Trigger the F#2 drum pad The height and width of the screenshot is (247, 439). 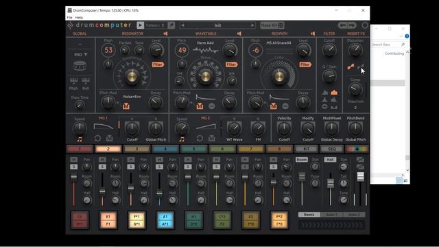pos(279,220)
